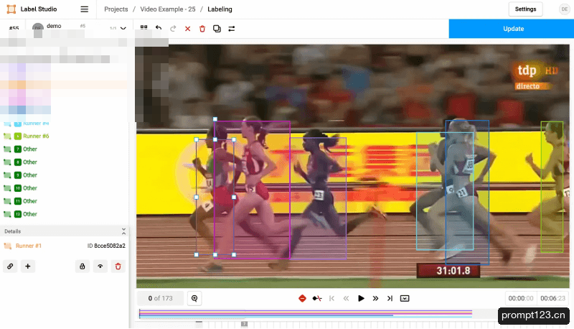Lock the selected region
The height and width of the screenshot is (329, 574).
point(83,267)
